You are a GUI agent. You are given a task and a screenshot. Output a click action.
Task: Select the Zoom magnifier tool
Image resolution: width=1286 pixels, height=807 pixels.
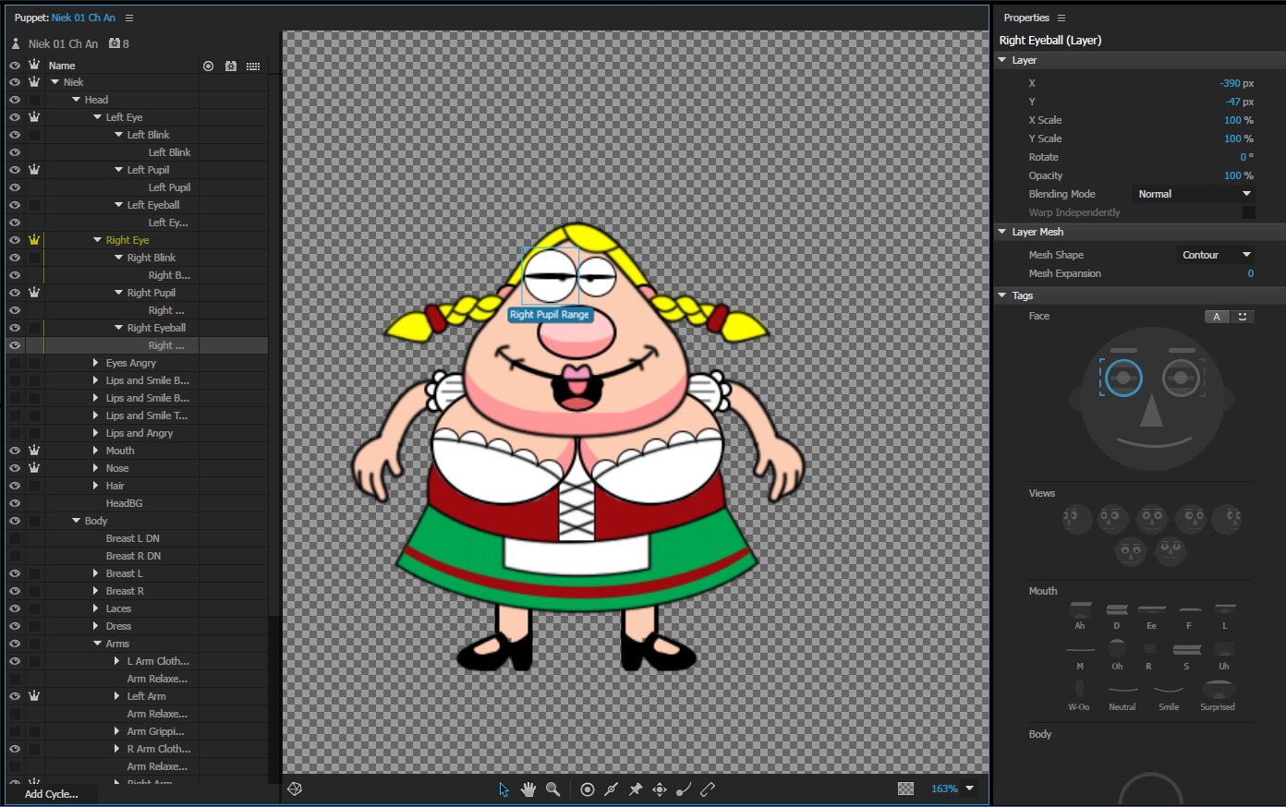[552, 789]
